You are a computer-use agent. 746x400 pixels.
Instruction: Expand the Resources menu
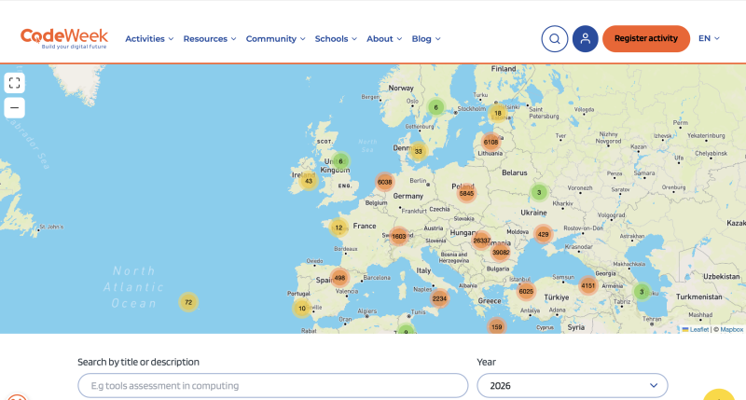tap(210, 39)
